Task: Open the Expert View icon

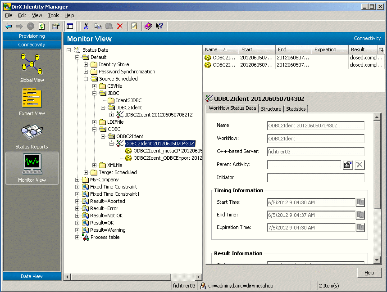Action: [x=32, y=99]
